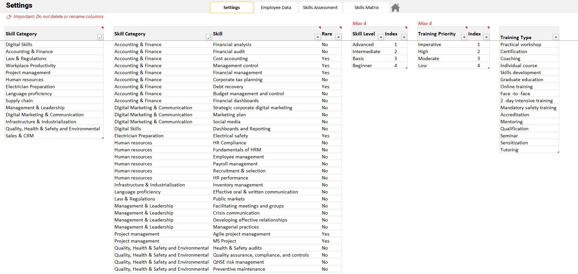Select the Seminar training type cell

[529, 136]
